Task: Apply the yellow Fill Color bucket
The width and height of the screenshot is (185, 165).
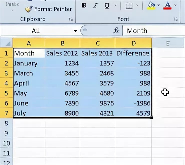Action: 151,5
